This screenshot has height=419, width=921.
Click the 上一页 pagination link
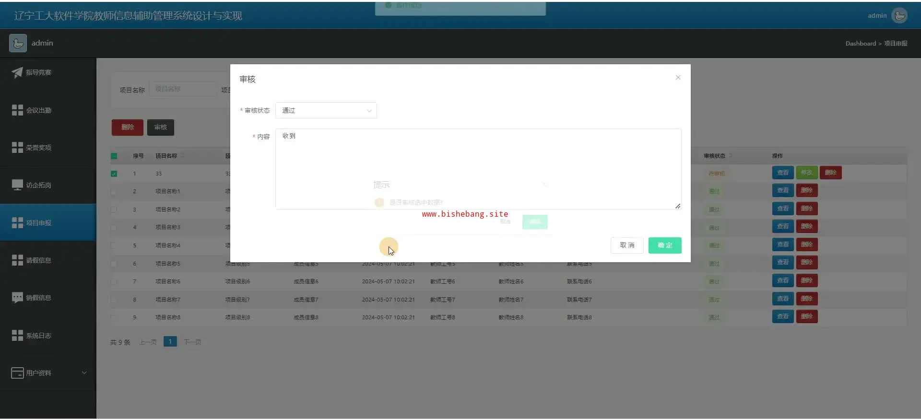[x=148, y=342]
